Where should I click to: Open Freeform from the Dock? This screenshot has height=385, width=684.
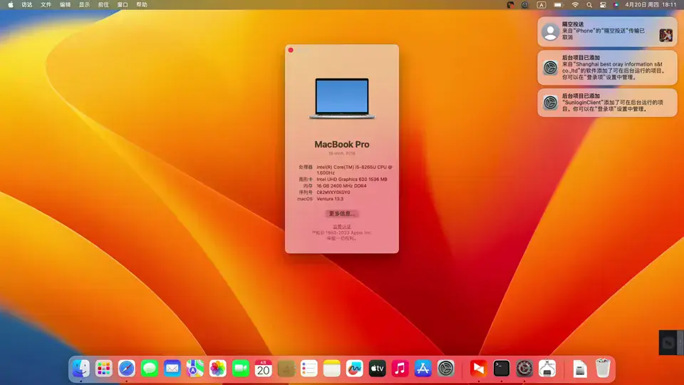tap(354, 369)
